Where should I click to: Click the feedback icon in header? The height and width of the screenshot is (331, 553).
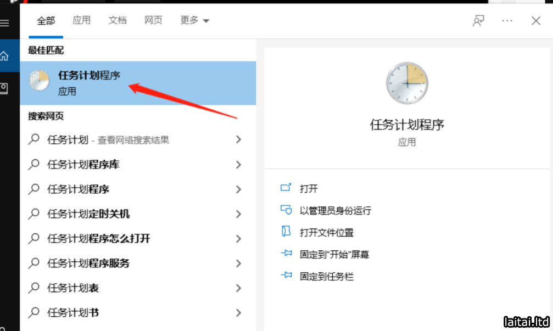478,20
